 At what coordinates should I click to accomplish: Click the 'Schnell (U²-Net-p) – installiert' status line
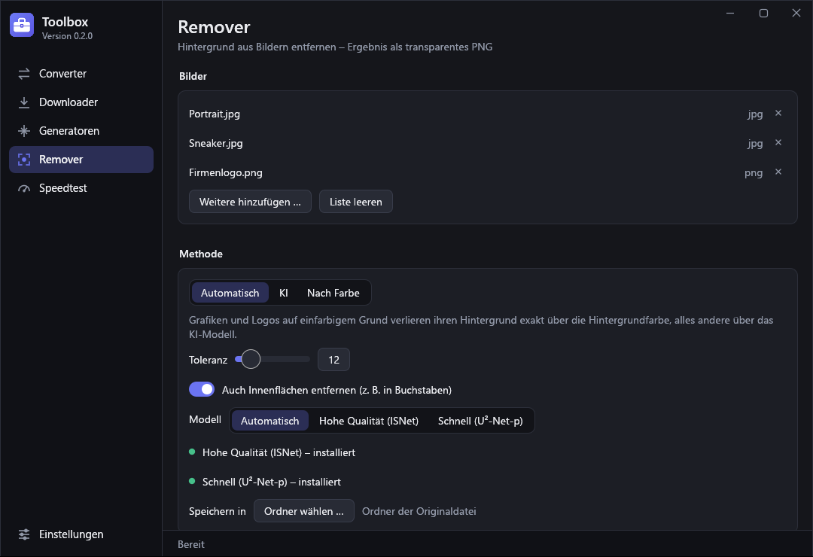point(265,482)
